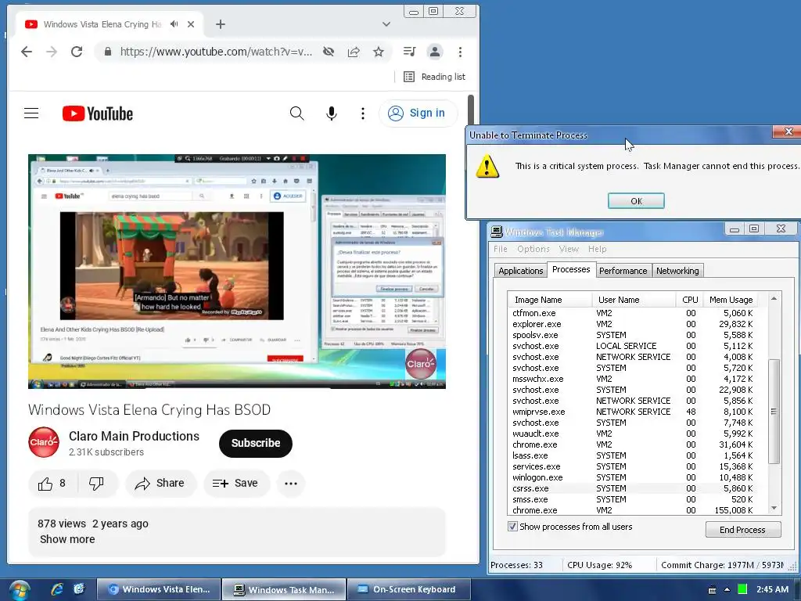Open the Reading list

tap(434, 77)
